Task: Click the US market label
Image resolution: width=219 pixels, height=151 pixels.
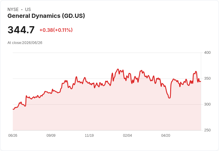Action: [28, 10]
